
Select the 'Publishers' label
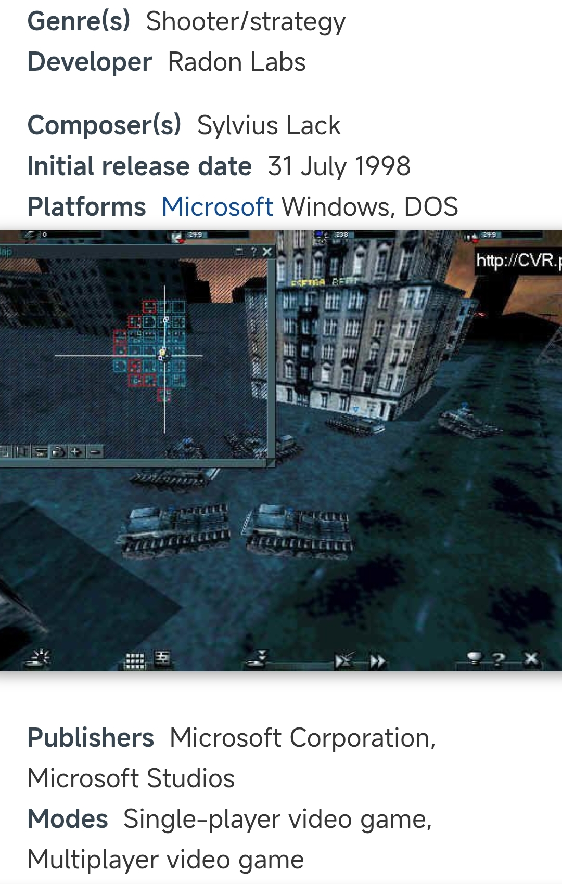click(x=91, y=738)
